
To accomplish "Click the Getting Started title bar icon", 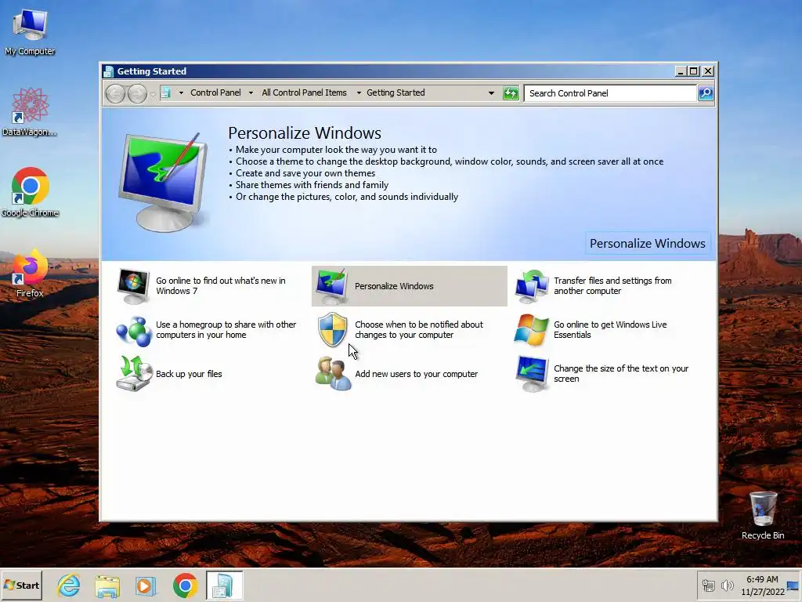I will tap(108, 71).
